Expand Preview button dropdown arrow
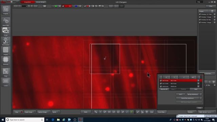This screenshot has height=122, width=217. [x=195, y=112]
